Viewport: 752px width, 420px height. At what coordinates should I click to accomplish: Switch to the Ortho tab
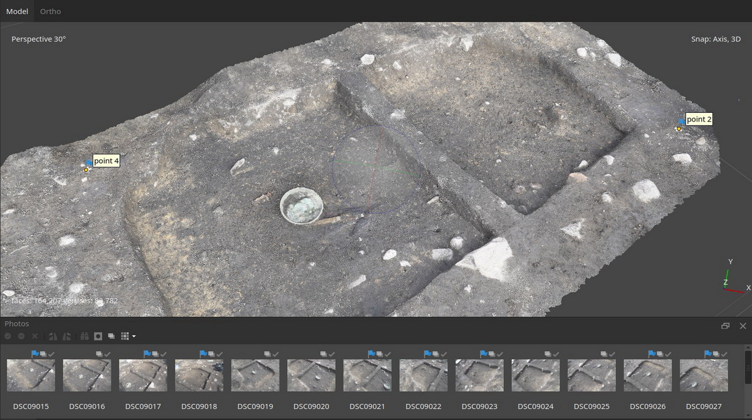click(x=50, y=11)
